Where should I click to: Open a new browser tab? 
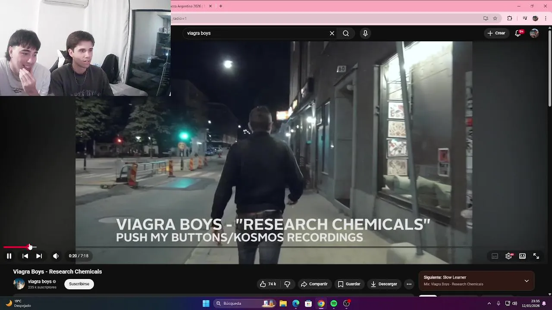(220, 6)
